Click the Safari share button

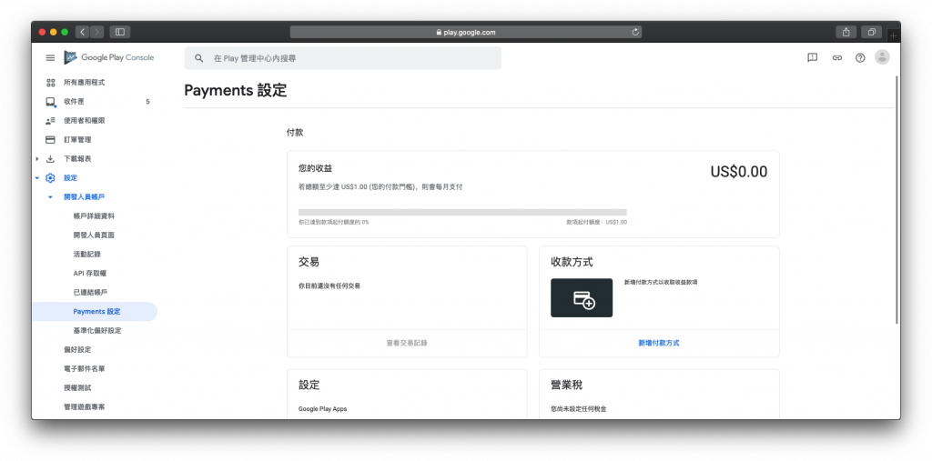point(846,32)
